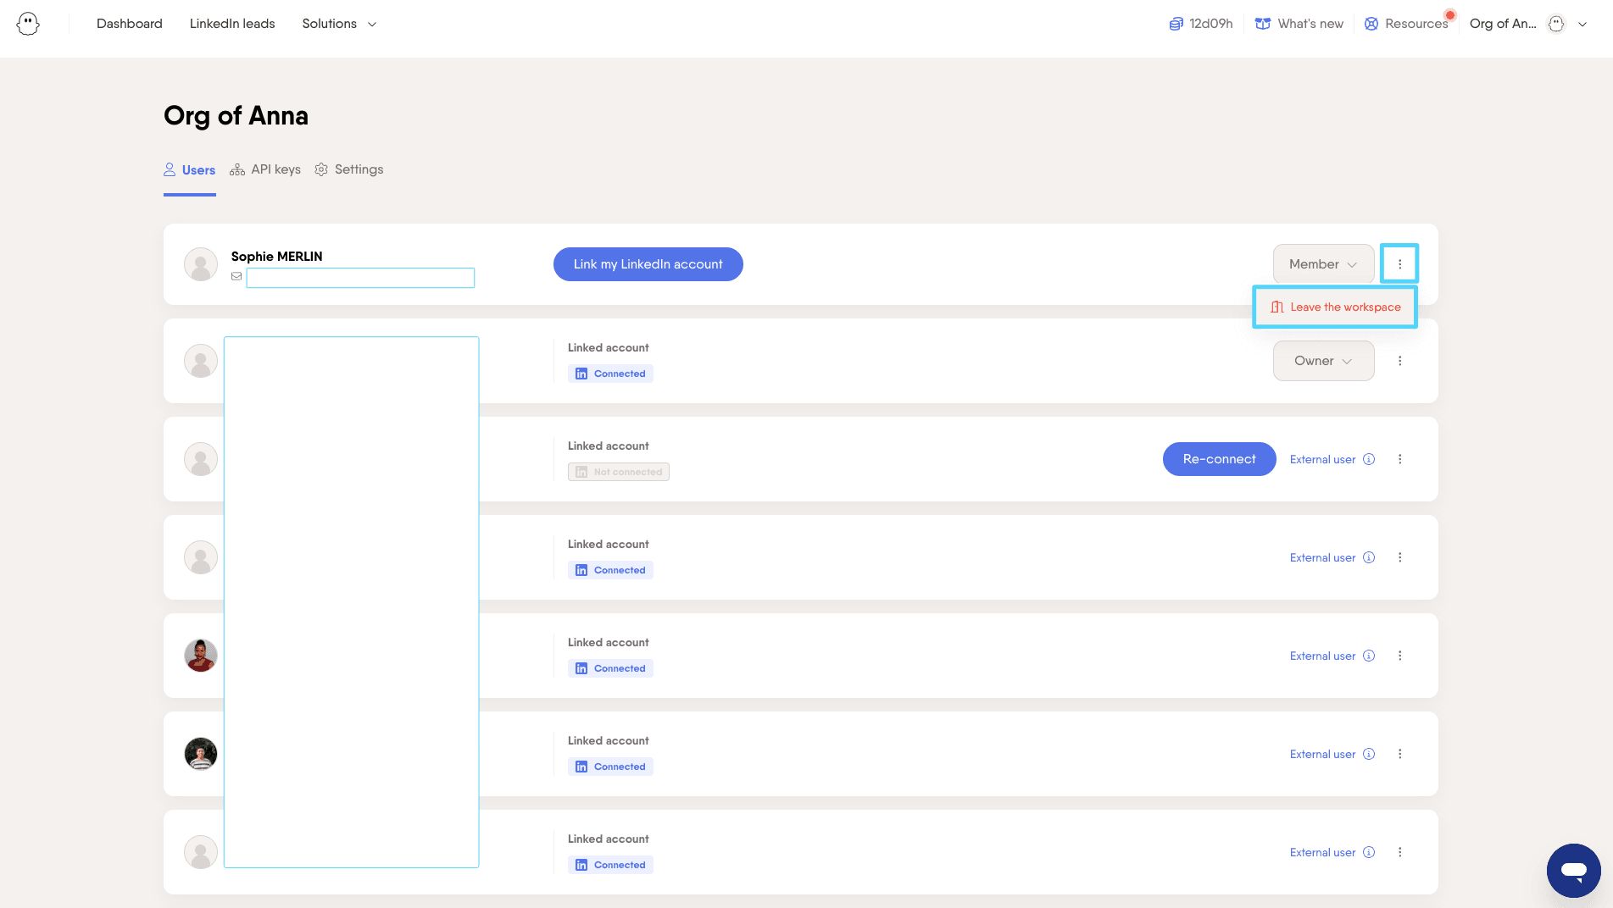
Task: Click Link my LinkedIn account button
Action: [x=648, y=264]
